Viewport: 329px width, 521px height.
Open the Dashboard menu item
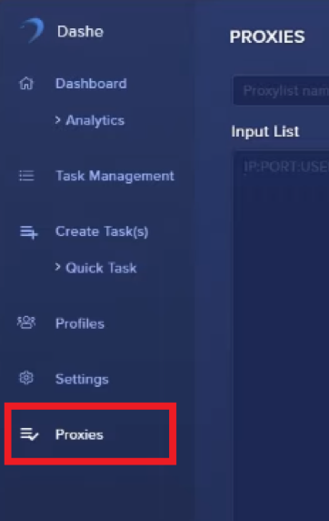click(x=91, y=84)
